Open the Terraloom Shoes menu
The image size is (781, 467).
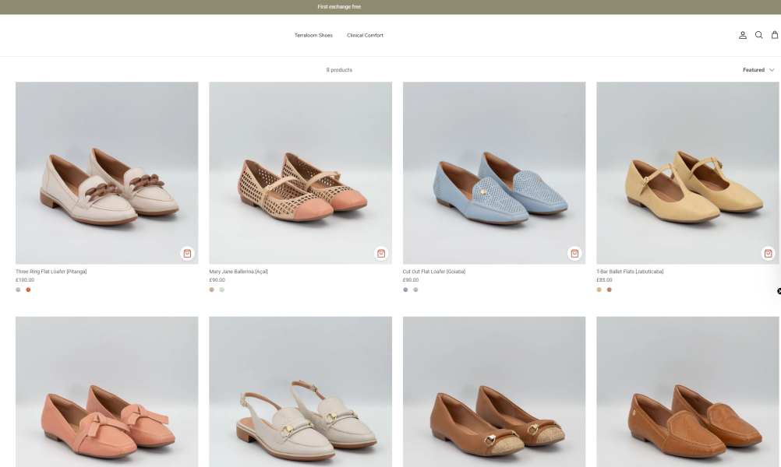313,35
